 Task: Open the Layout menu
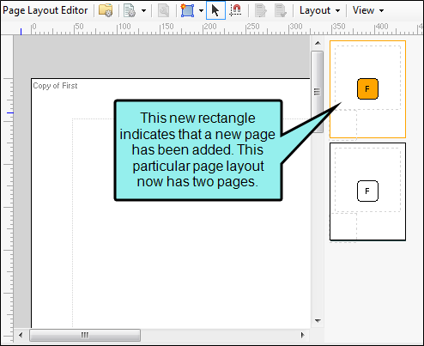tap(319, 10)
